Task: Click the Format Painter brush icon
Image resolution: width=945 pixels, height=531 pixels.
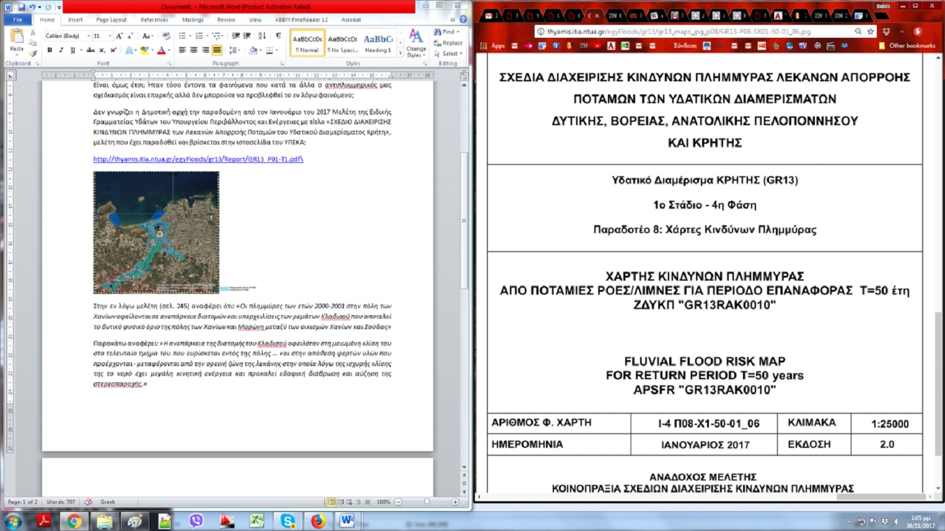Action: tap(33, 55)
